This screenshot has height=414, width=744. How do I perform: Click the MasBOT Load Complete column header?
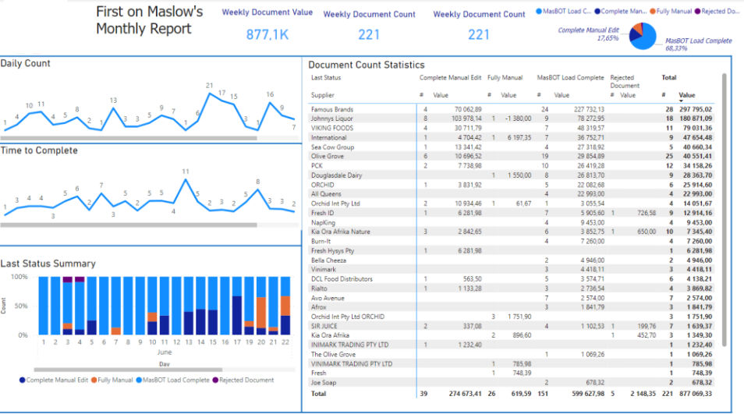(x=570, y=78)
